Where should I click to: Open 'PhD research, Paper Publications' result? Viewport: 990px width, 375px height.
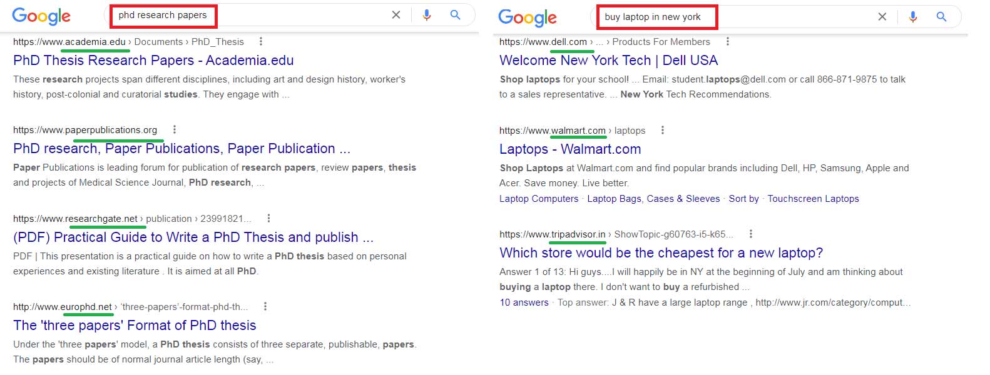tap(181, 149)
